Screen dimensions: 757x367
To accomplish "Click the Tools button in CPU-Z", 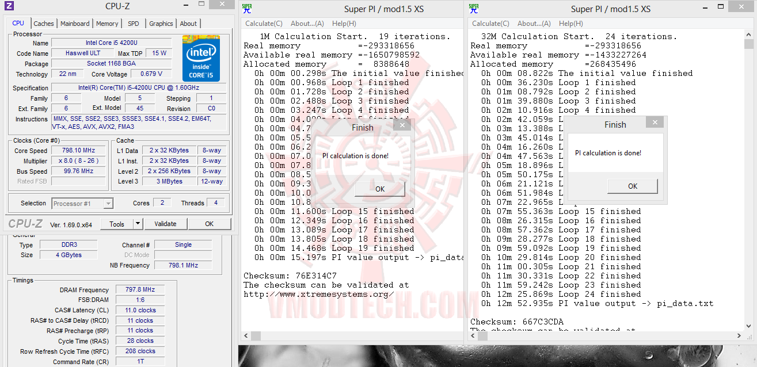I will 117,224.
